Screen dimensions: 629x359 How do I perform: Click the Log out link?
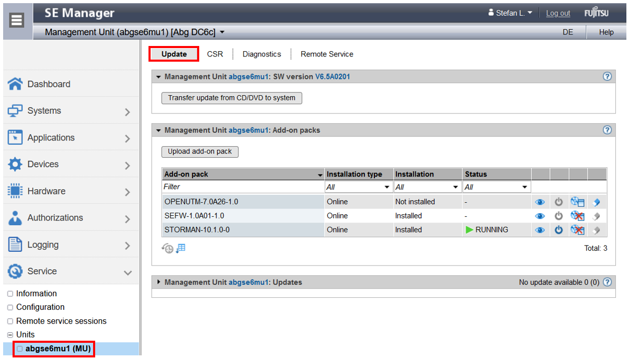[x=558, y=13]
